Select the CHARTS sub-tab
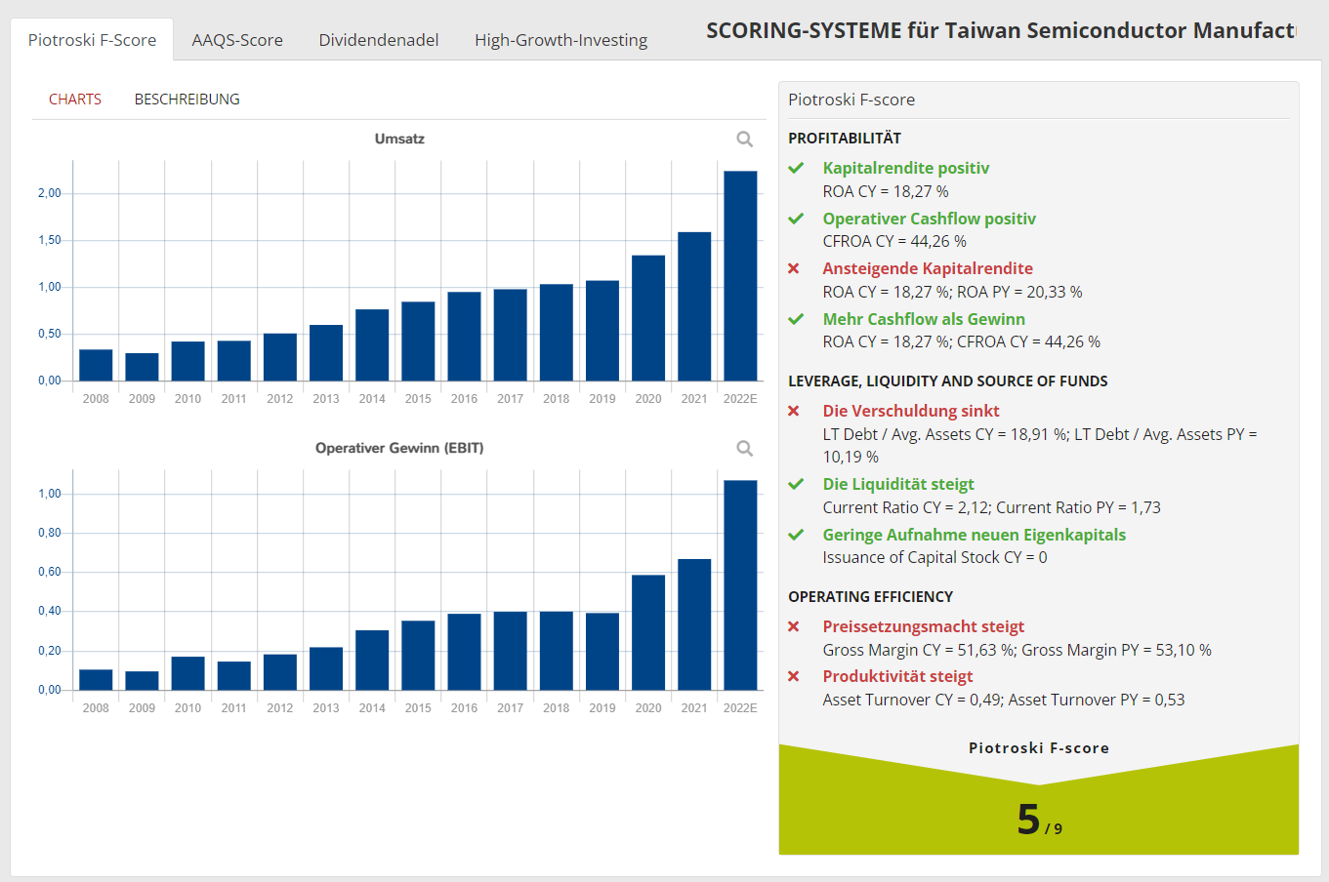Screen dimensions: 1329x882 75,100
